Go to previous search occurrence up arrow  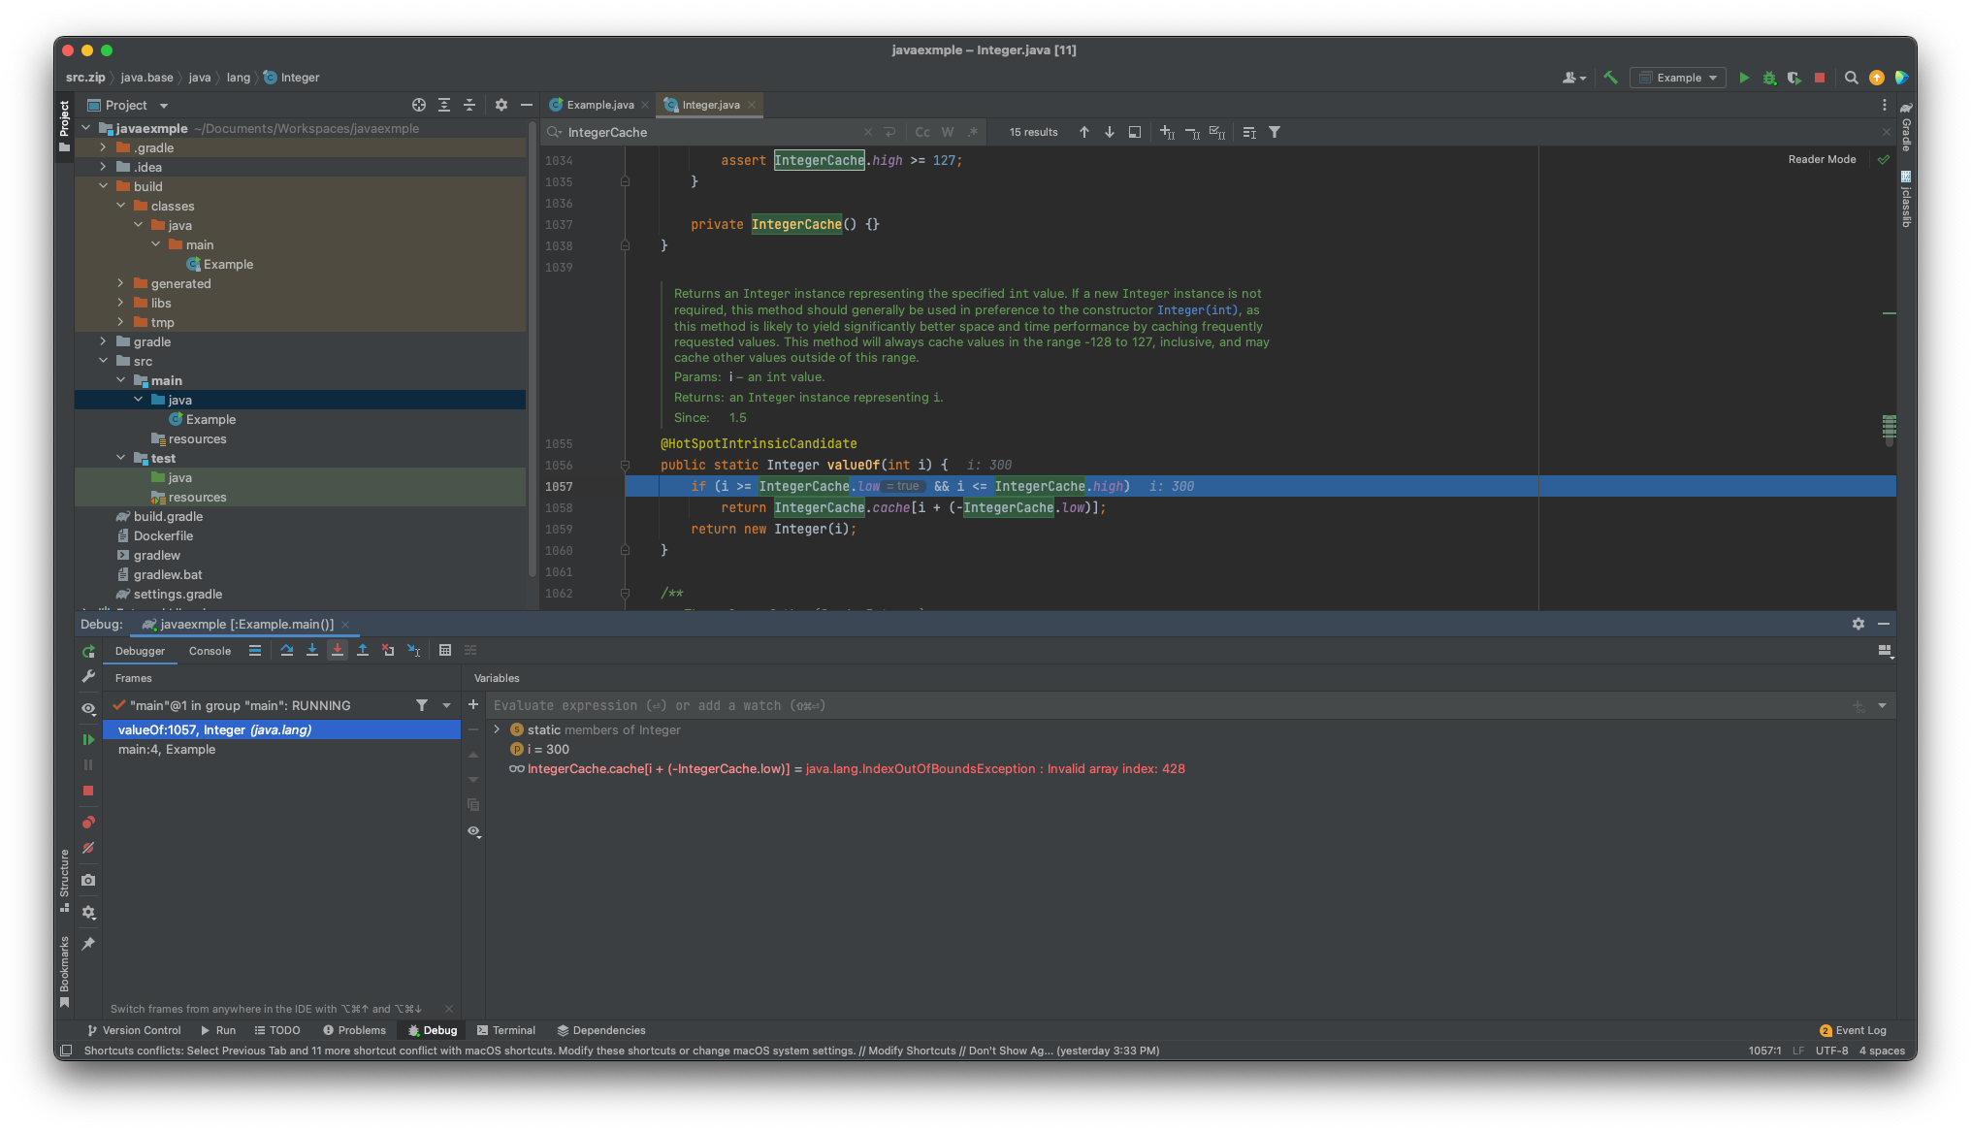[1084, 132]
